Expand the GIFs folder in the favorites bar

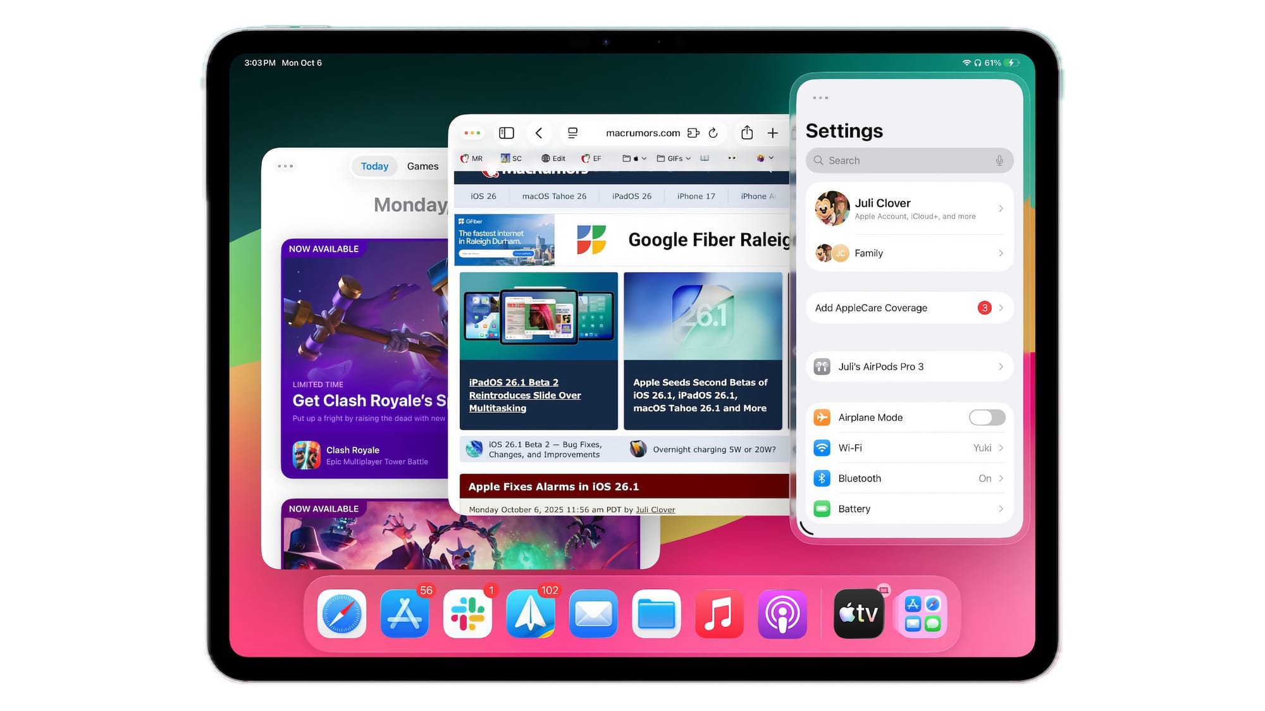click(673, 158)
